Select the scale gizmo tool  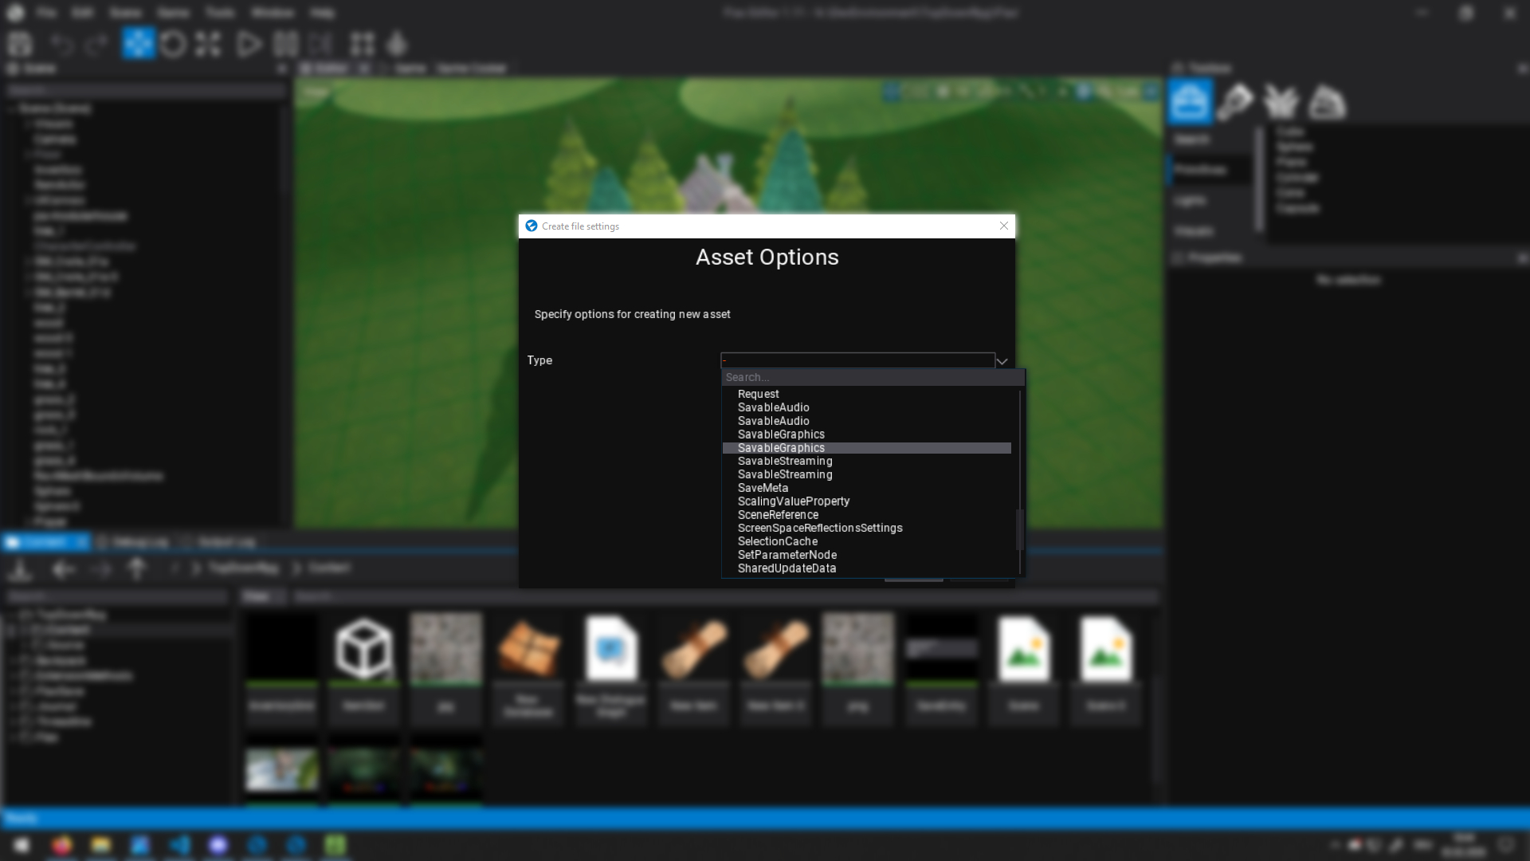click(208, 44)
